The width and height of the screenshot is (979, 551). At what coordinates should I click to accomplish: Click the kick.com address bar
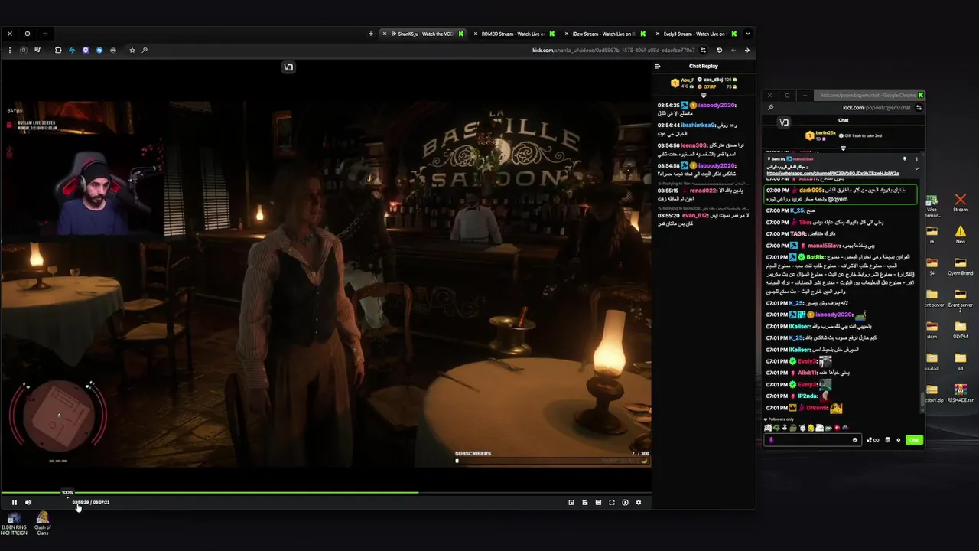point(613,51)
